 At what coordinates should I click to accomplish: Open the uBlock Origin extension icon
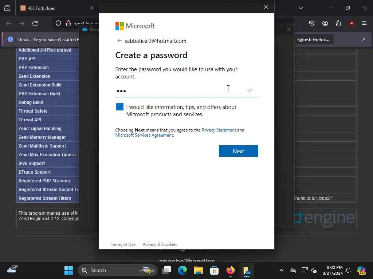(351, 23)
